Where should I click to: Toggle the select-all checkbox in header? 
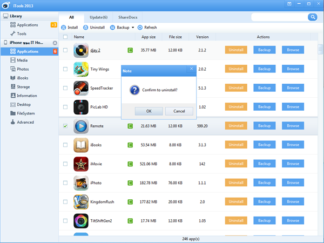[x=65, y=37]
